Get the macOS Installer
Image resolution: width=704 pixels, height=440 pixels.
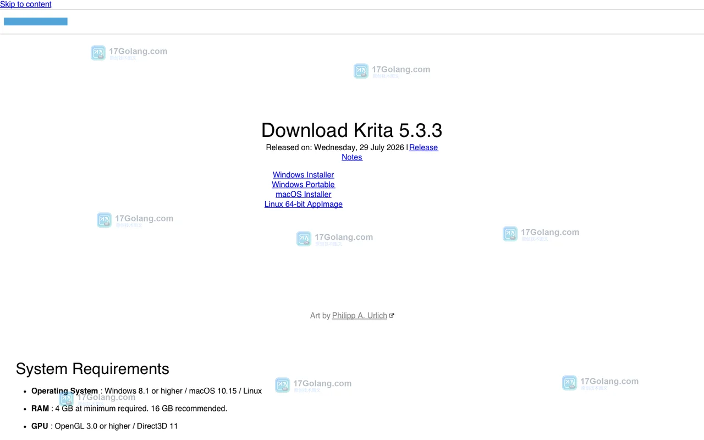point(304,195)
